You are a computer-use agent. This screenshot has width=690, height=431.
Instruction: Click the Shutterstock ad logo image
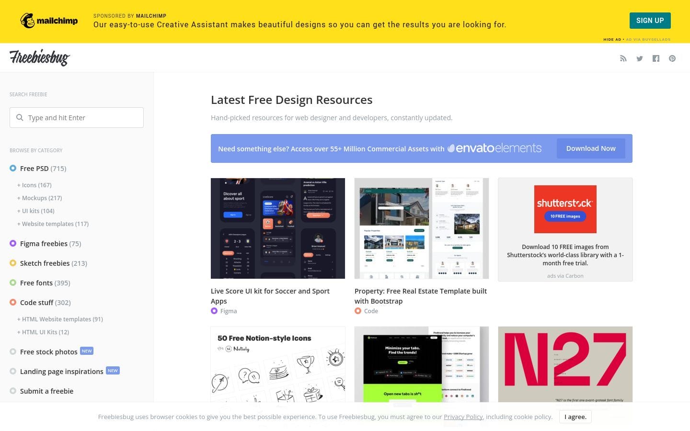click(x=565, y=209)
